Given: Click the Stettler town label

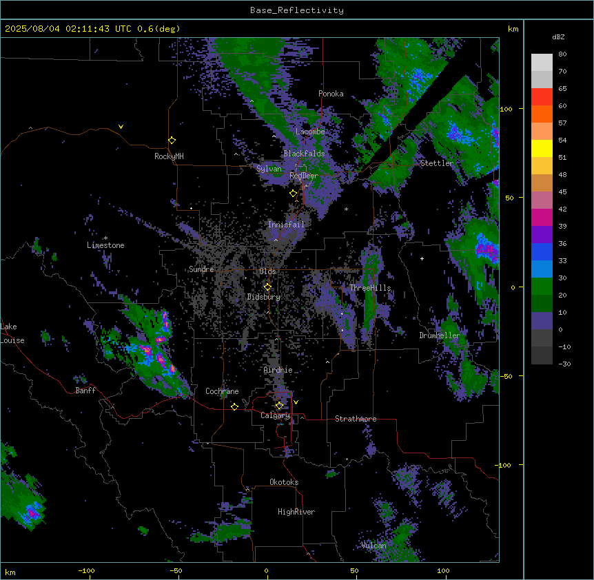Looking at the screenshot, I should (x=437, y=163).
